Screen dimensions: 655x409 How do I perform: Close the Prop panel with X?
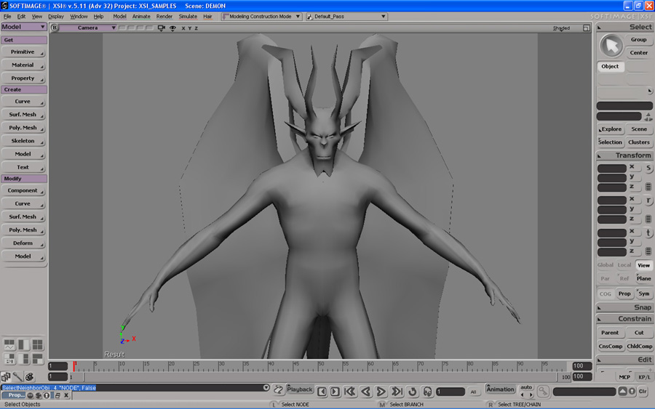tap(66, 395)
